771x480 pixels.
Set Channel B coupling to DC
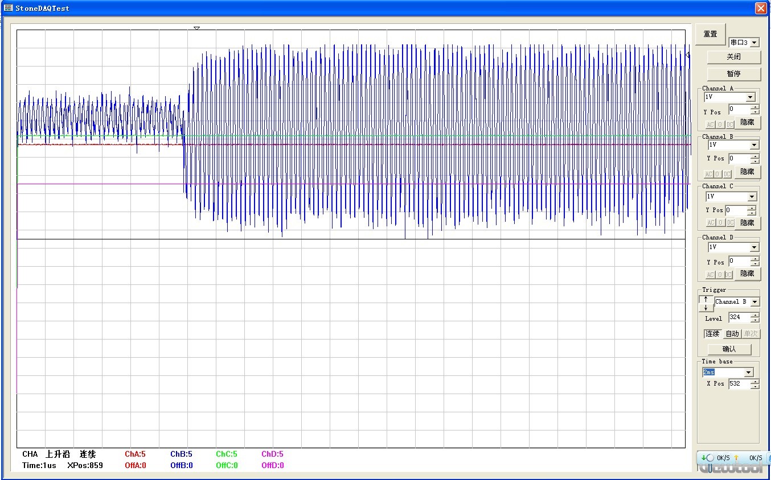(x=728, y=174)
